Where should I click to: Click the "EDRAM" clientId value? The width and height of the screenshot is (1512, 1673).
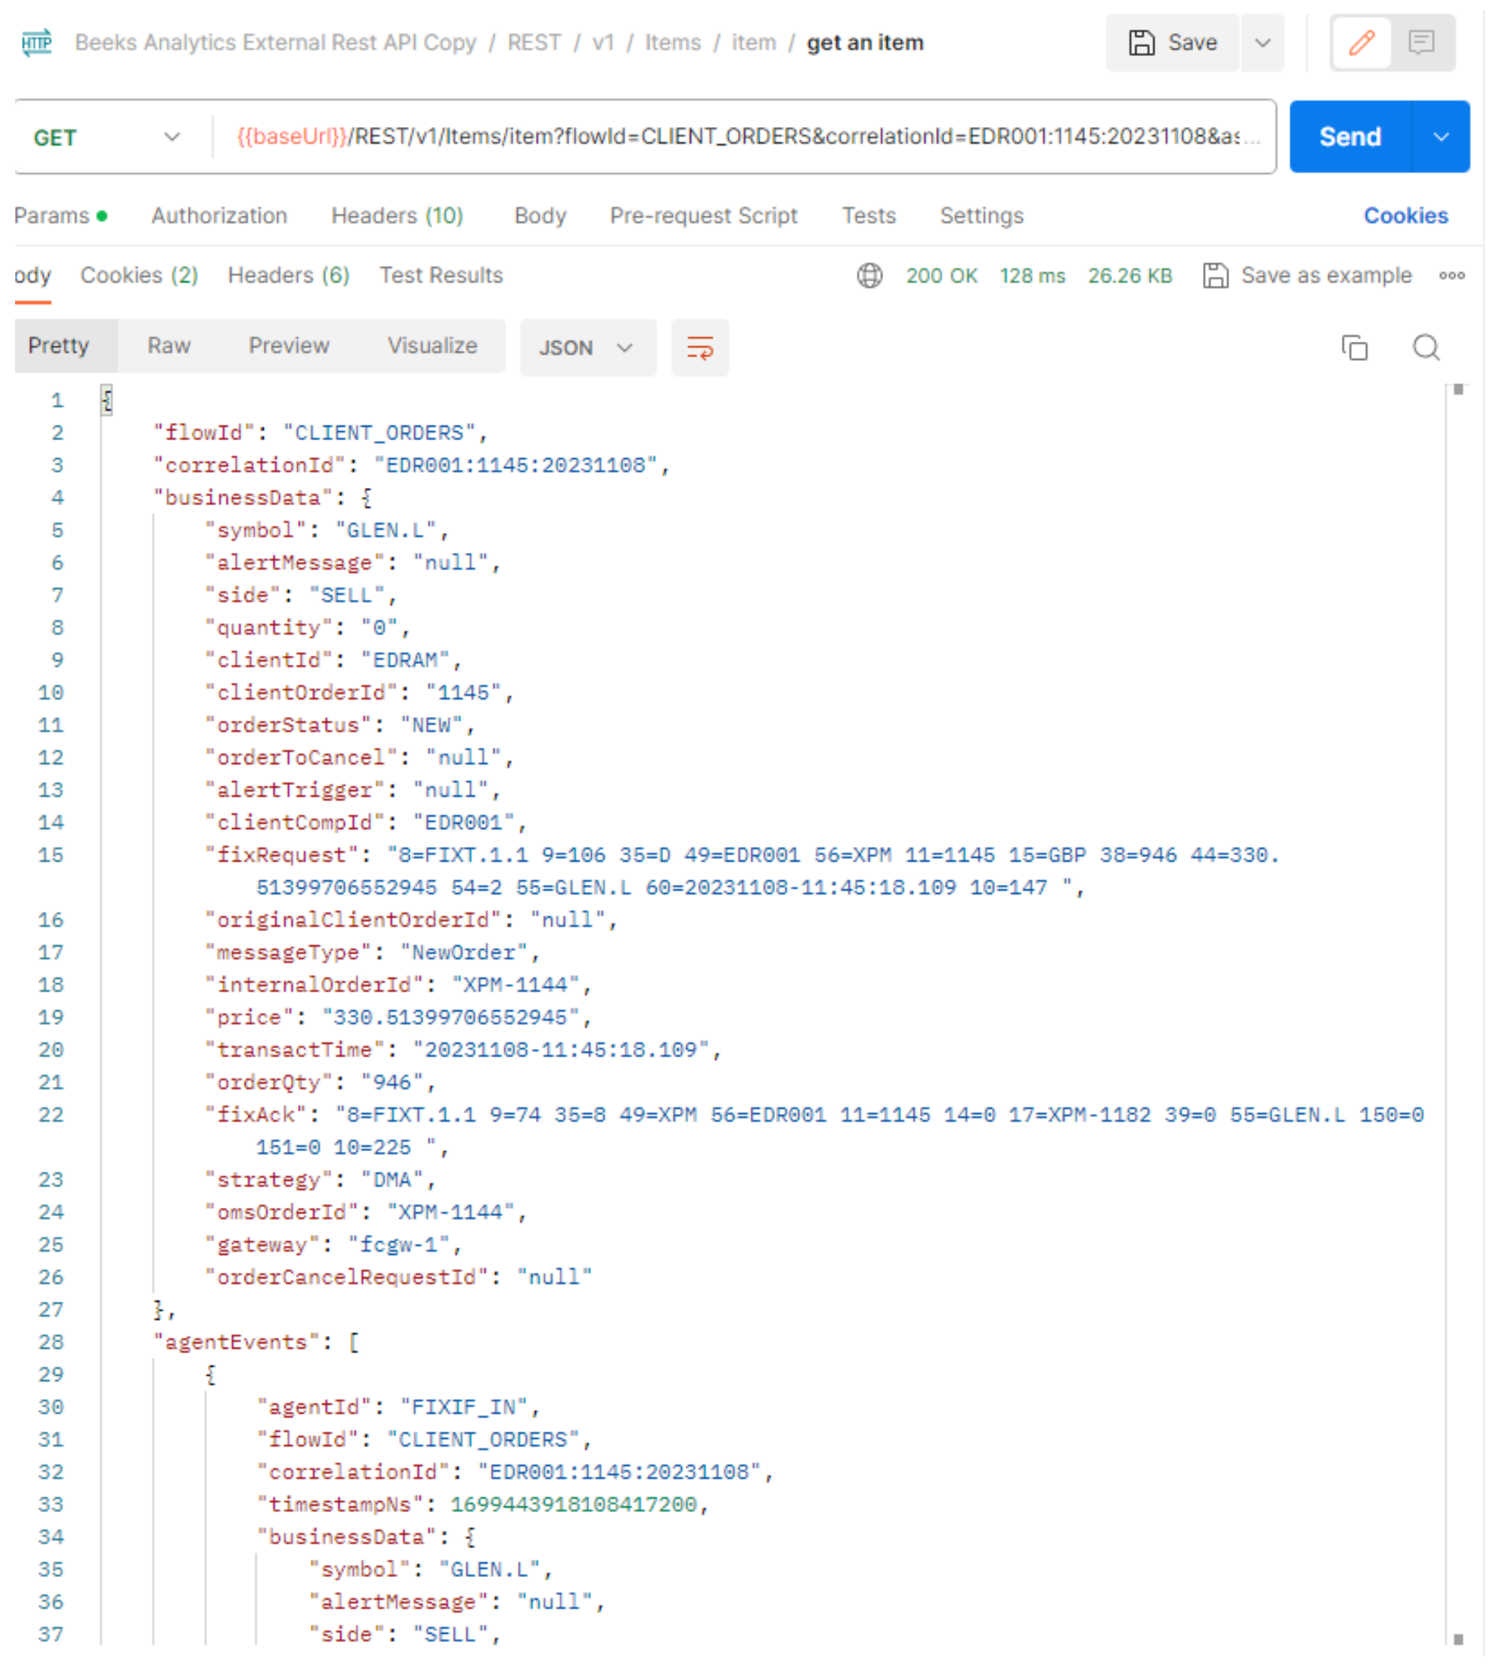(404, 660)
